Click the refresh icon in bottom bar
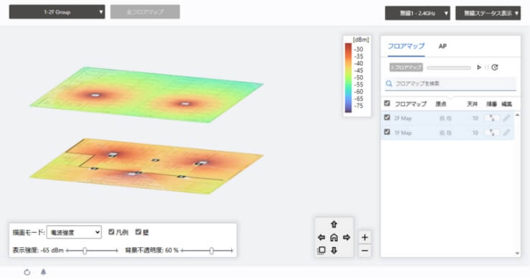Screen dimensions: 530x280 pos(27,272)
